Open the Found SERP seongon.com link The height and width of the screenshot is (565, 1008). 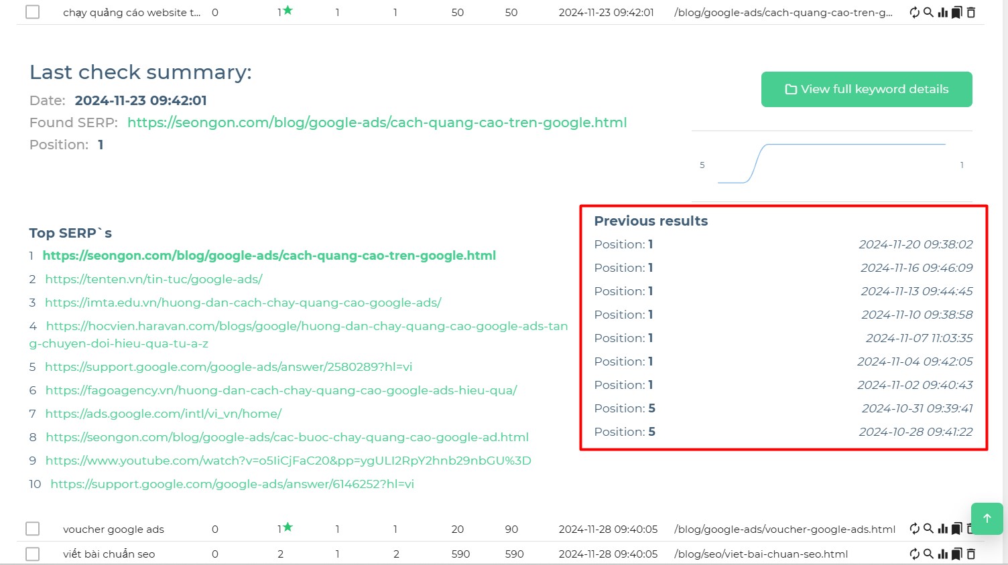(x=377, y=123)
